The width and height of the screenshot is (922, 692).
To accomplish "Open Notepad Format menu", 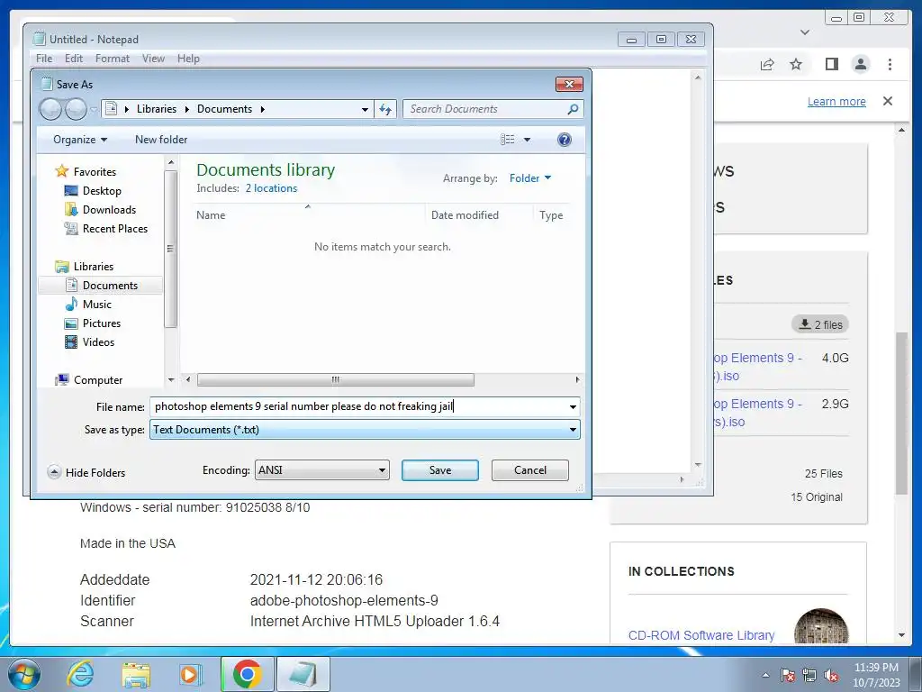I will coord(113,59).
